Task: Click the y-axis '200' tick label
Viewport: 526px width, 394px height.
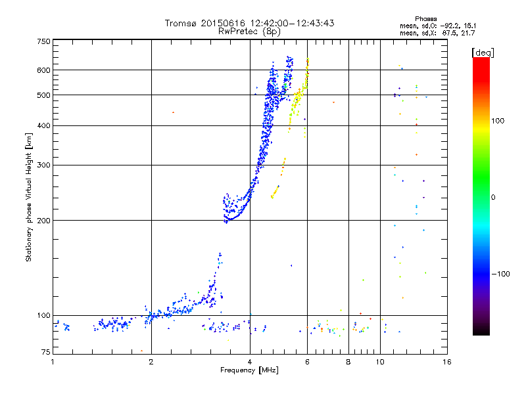Action: (x=44, y=221)
